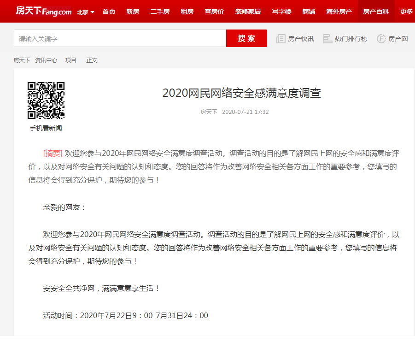Viewport: 415px width, 343px height.
Task: Expand the 更多 navigation menu
Action: (406, 12)
